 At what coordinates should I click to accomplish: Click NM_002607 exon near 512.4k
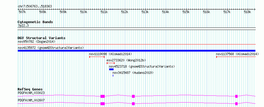(x=133, y=104)
